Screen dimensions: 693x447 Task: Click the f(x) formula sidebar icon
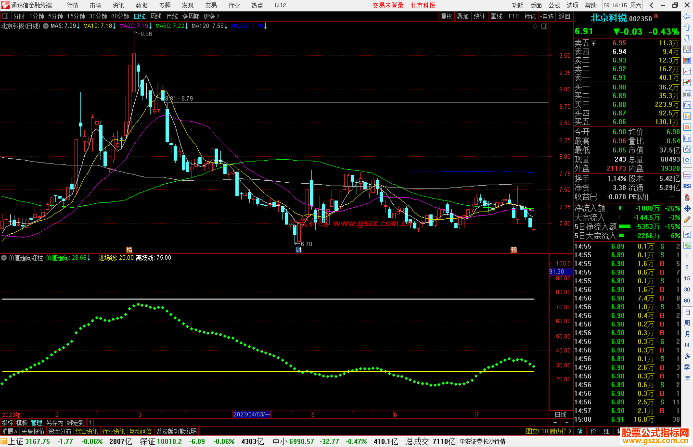coord(687,149)
